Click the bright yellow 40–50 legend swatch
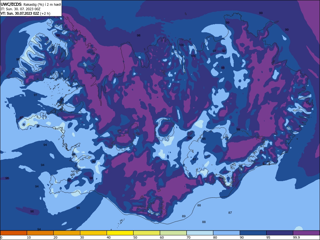The width and height of the screenshot is (320, 240). 120,233
